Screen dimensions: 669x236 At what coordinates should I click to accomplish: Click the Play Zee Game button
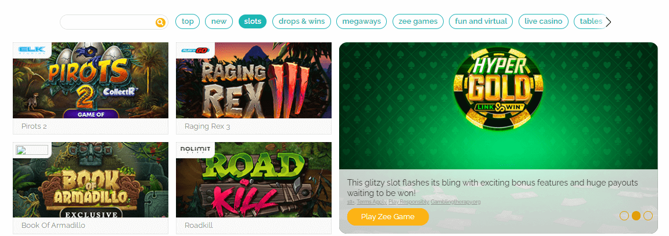tap(388, 217)
